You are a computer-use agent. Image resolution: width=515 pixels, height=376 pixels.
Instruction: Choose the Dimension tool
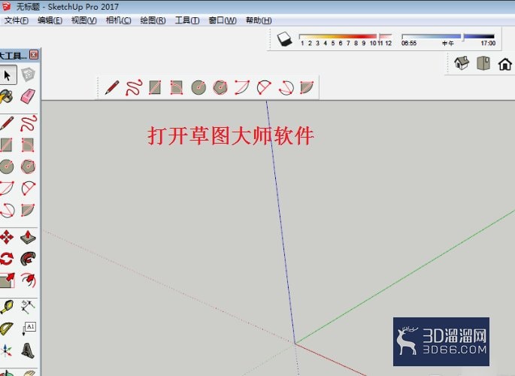click(x=28, y=307)
